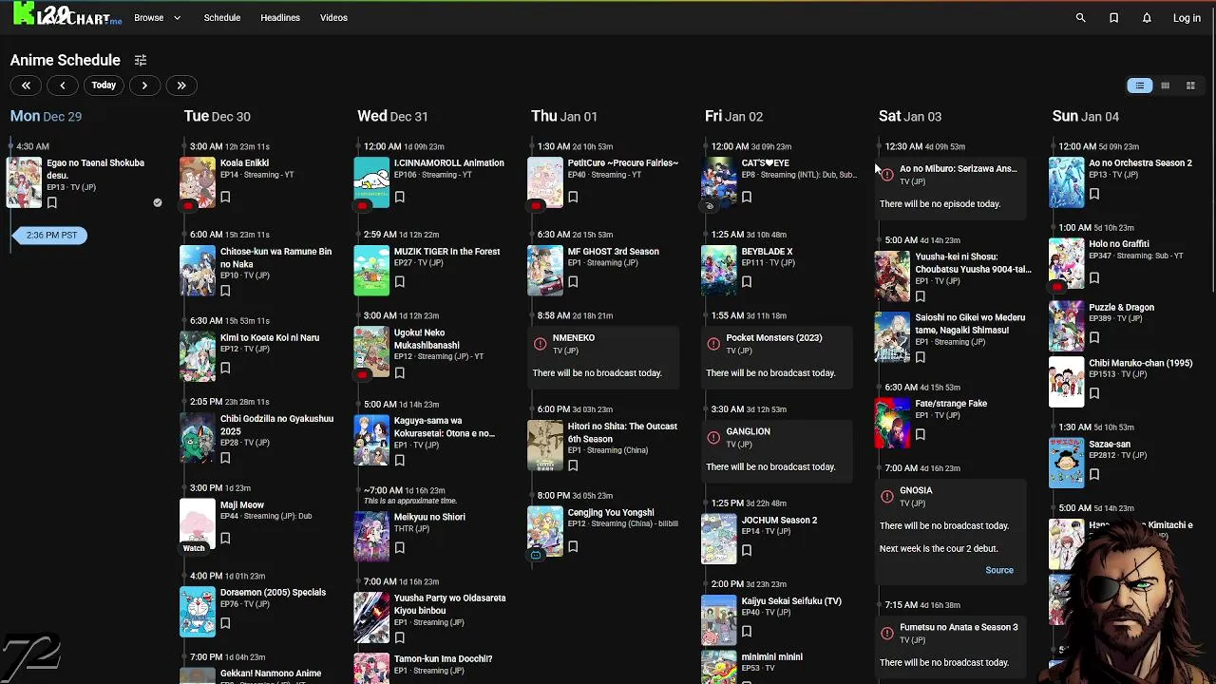Open YouTube icon on PetitCure thumbnail
This screenshot has height=684, width=1216.
(536, 205)
